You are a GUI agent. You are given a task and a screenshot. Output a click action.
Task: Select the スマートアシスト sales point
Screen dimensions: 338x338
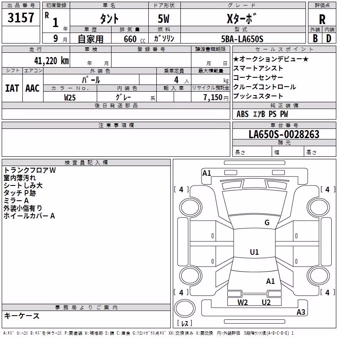point(258,68)
